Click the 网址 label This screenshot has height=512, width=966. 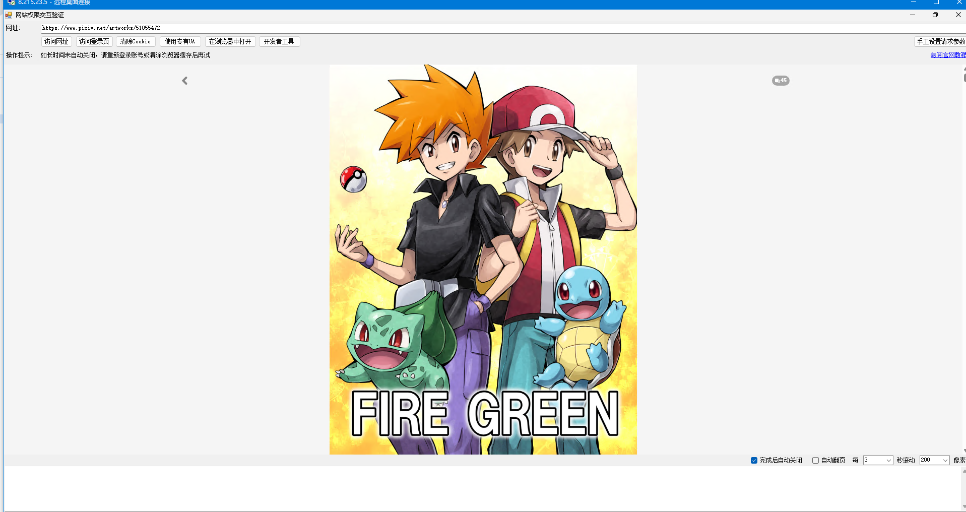click(x=13, y=28)
